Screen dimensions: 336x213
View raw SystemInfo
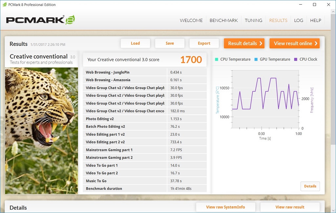[225, 207]
